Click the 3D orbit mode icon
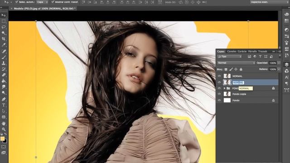 180,2
